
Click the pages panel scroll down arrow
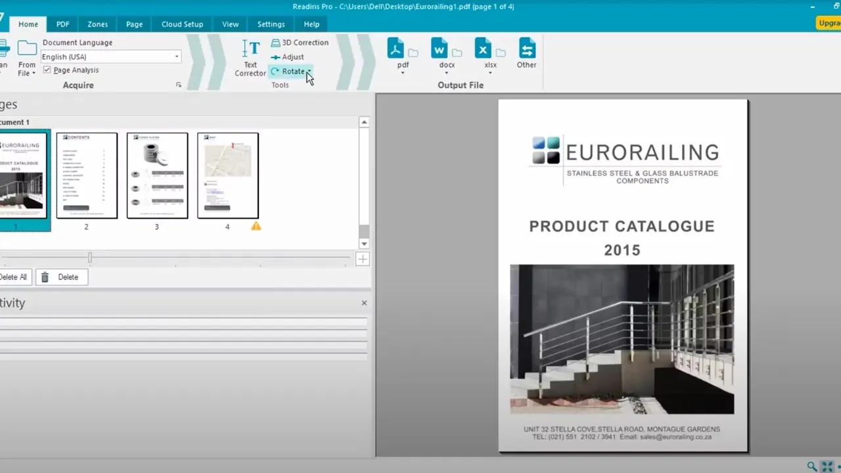click(x=364, y=244)
